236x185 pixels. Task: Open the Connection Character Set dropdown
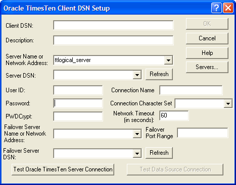tap(228, 103)
